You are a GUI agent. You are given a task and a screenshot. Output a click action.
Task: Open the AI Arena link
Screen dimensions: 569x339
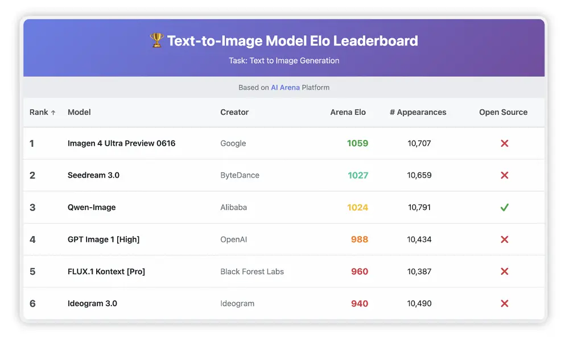[x=285, y=88]
